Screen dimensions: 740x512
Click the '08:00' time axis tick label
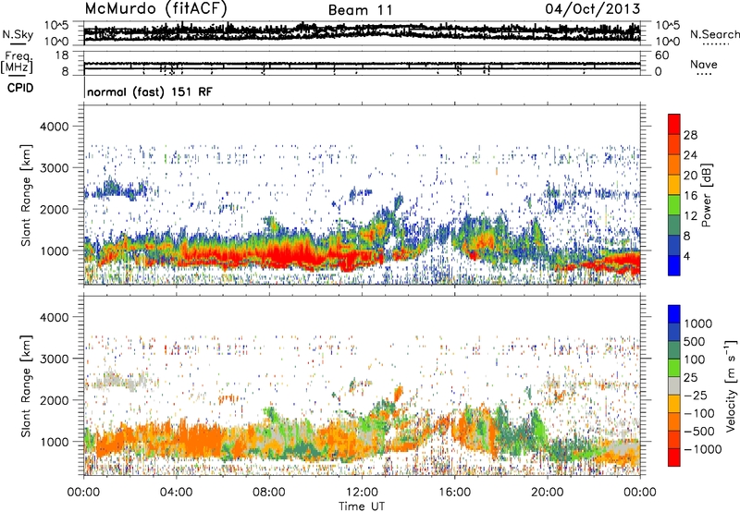click(x=268, y=493)
